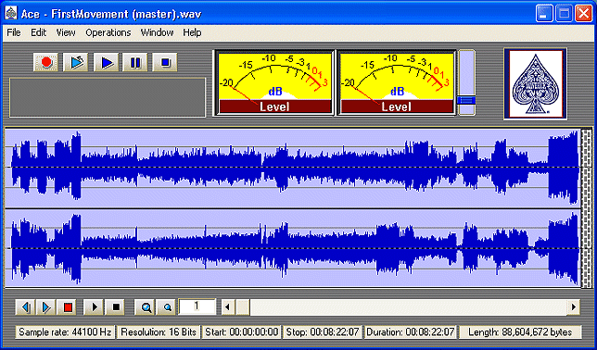Click the smaller magnifier zoom out button
The image size is (597, 350).
tap(166, 307)
